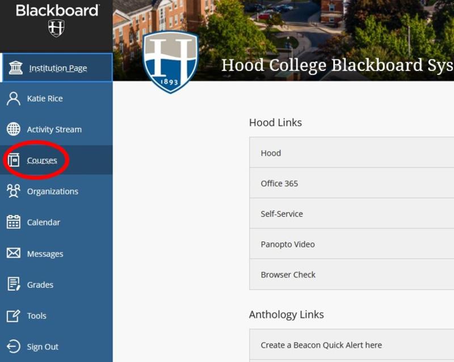This screenshot has width=454, height=362.
Task: Click the Grades sheet icon
Action: click(x=14, y=284)
